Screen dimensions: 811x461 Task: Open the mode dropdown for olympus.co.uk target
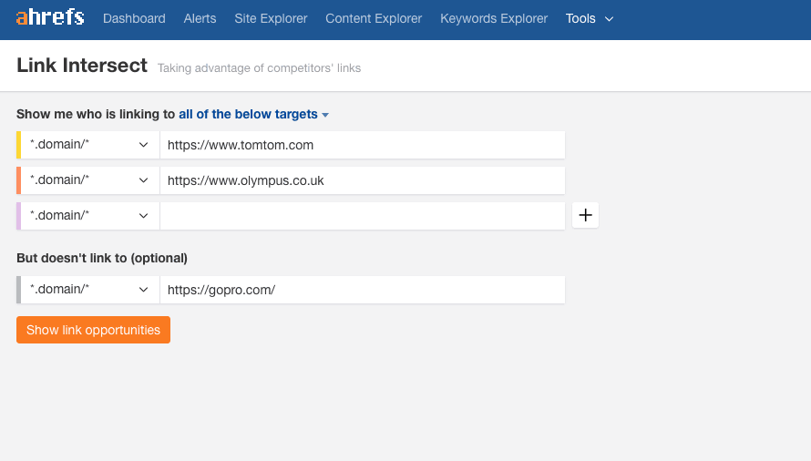(90, 180)
